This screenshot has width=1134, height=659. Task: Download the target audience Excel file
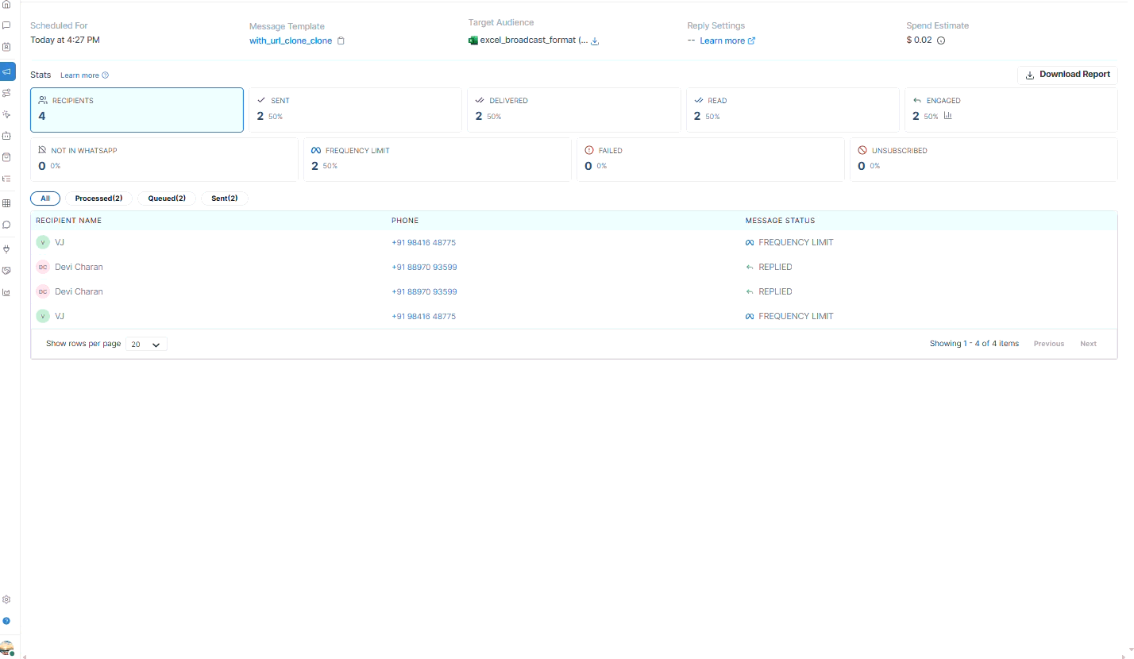click(x=595, y=41)
